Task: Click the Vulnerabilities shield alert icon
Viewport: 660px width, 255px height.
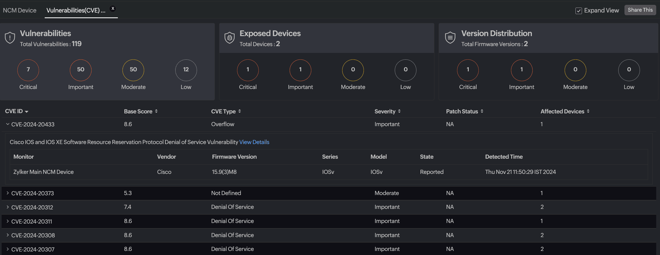Action: pos(9,38)
